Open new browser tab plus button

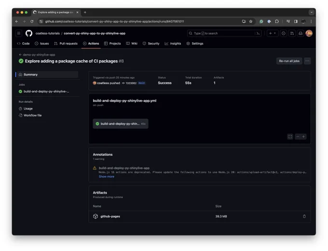tap(85, 13)
